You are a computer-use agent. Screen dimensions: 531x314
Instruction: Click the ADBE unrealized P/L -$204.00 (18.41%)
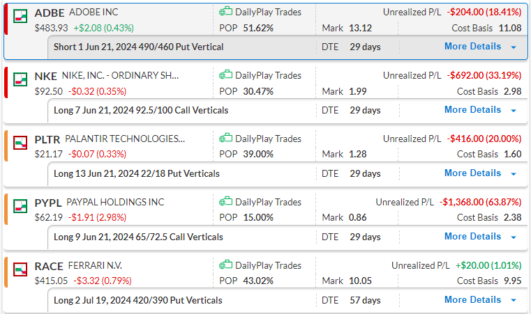tap(484, 12)
